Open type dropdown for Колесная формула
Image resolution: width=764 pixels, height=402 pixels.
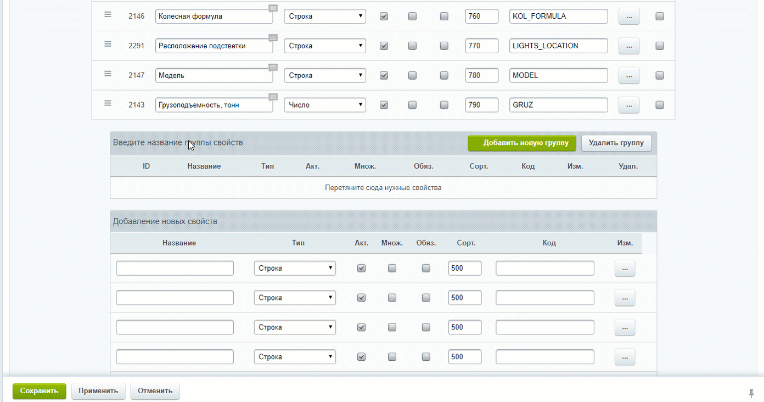click(x=325, y=16)
